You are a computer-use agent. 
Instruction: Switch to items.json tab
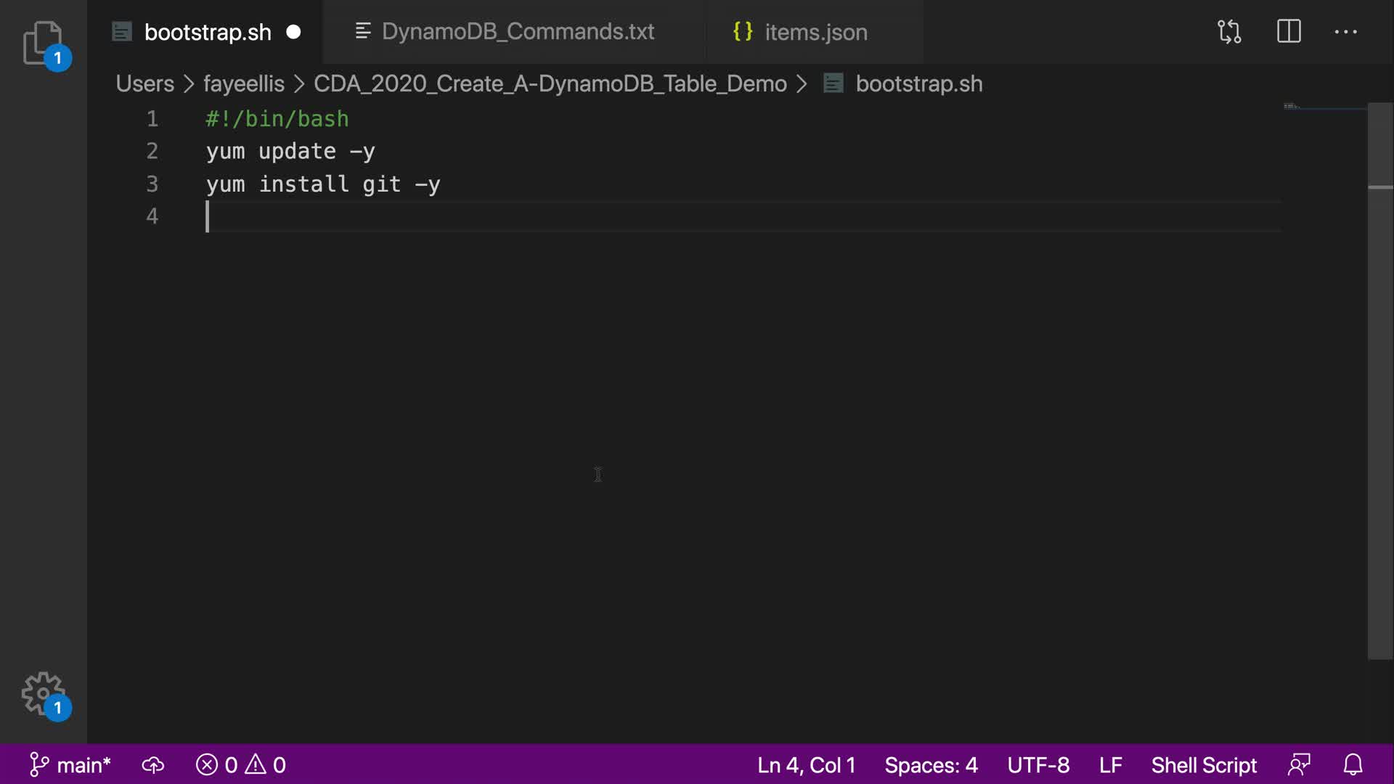click(x=815, y=33)
